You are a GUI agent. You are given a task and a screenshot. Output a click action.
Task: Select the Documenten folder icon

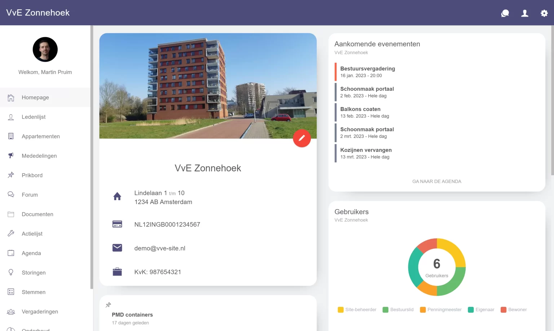click(x=10, y=214)
